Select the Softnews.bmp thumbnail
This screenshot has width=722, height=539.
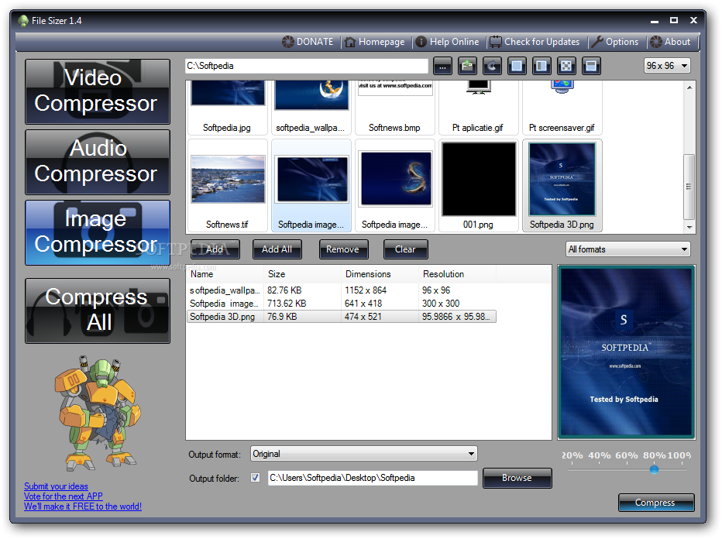pyautogui.click(x=395, y=108)
